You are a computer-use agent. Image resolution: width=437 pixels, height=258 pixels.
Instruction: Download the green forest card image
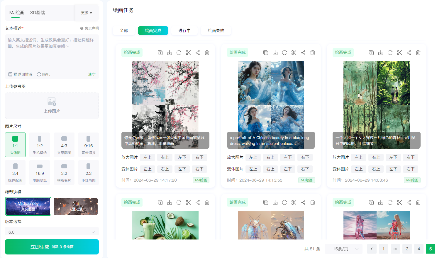pos(381,53)
